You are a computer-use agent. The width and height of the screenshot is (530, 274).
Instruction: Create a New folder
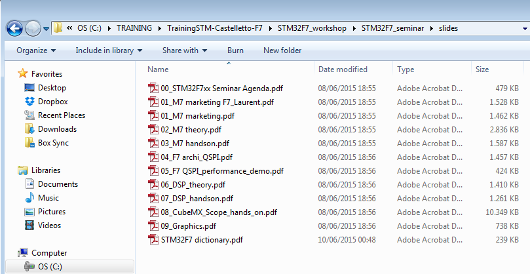tap(282, 50)
